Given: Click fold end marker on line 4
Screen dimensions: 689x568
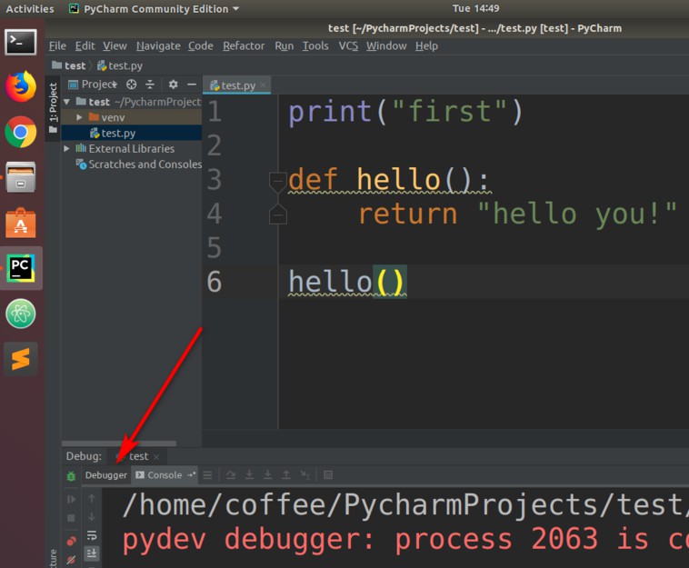Looking at the screenshot, I should pyautogui.click(x=278, y=214).
